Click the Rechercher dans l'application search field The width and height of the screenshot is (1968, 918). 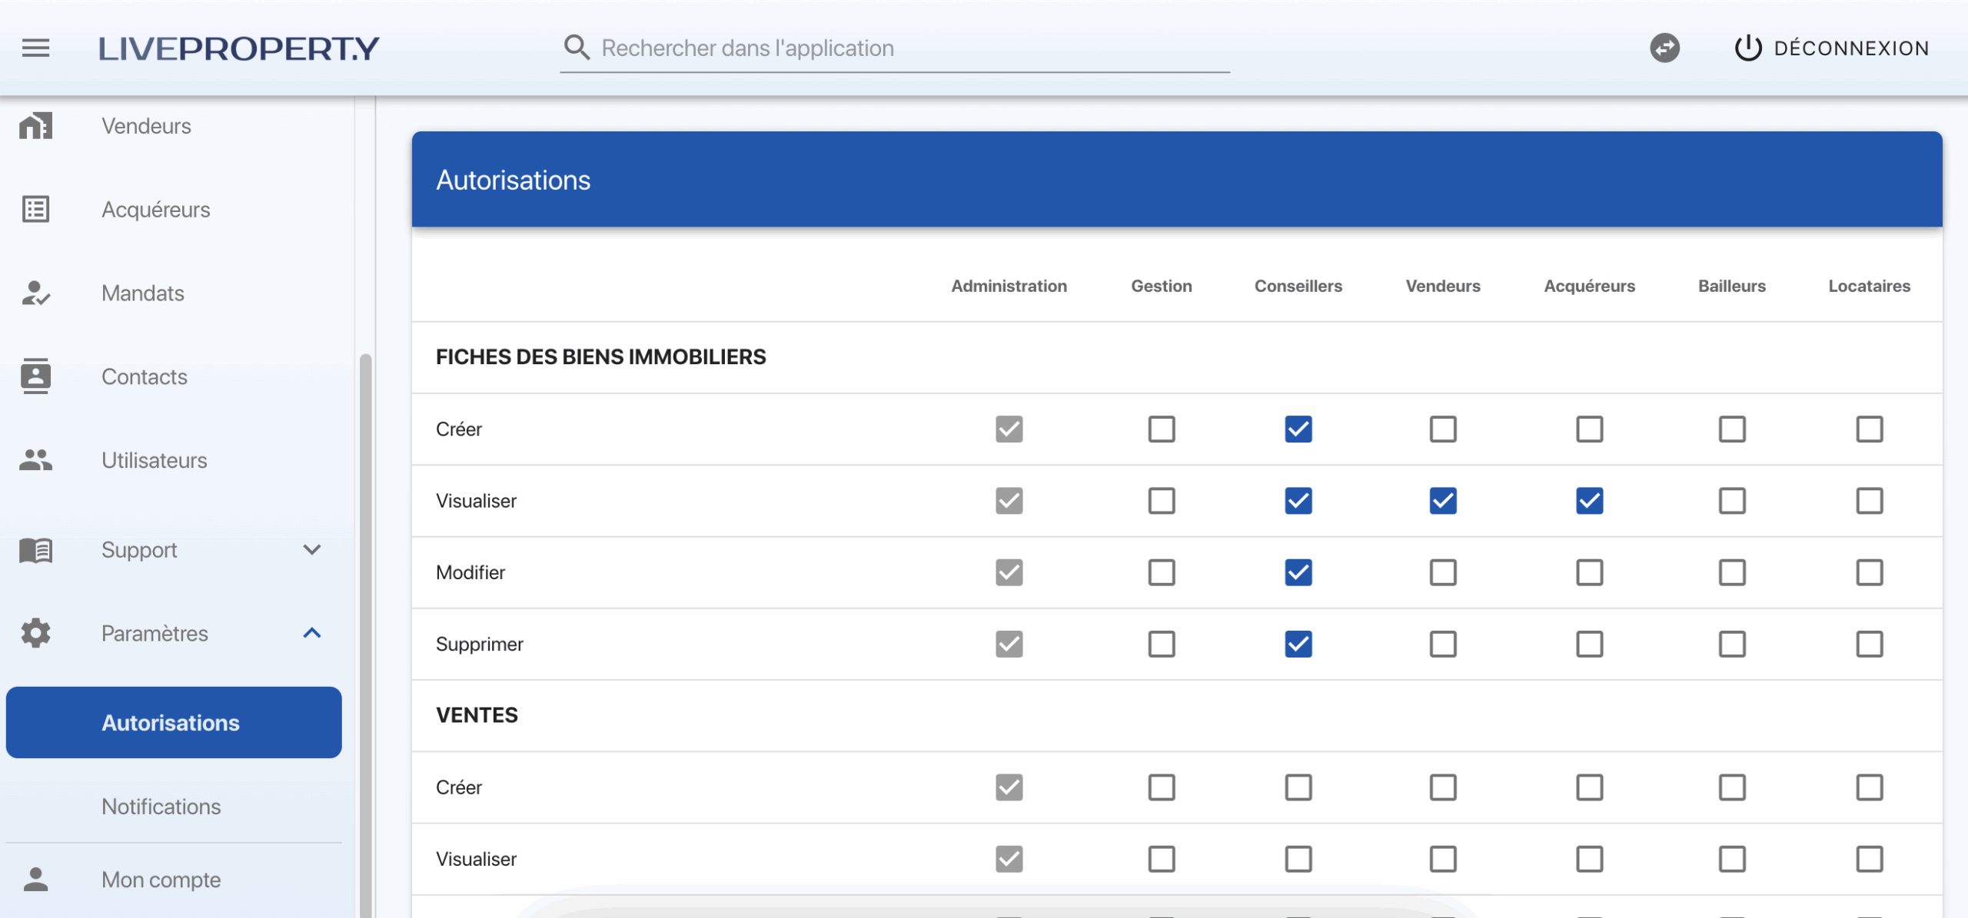tap(907, 48)
